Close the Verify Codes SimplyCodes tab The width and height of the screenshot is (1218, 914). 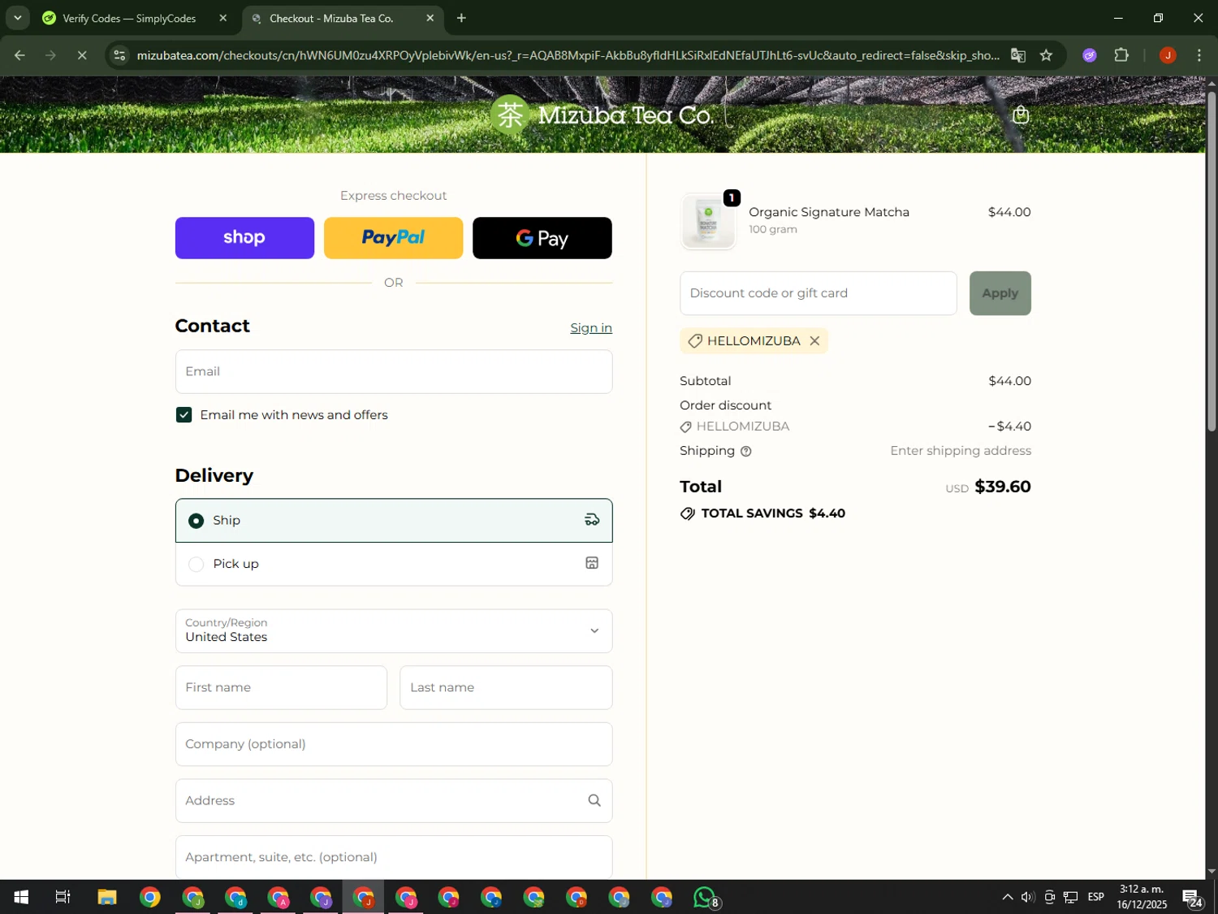[223, 18]
